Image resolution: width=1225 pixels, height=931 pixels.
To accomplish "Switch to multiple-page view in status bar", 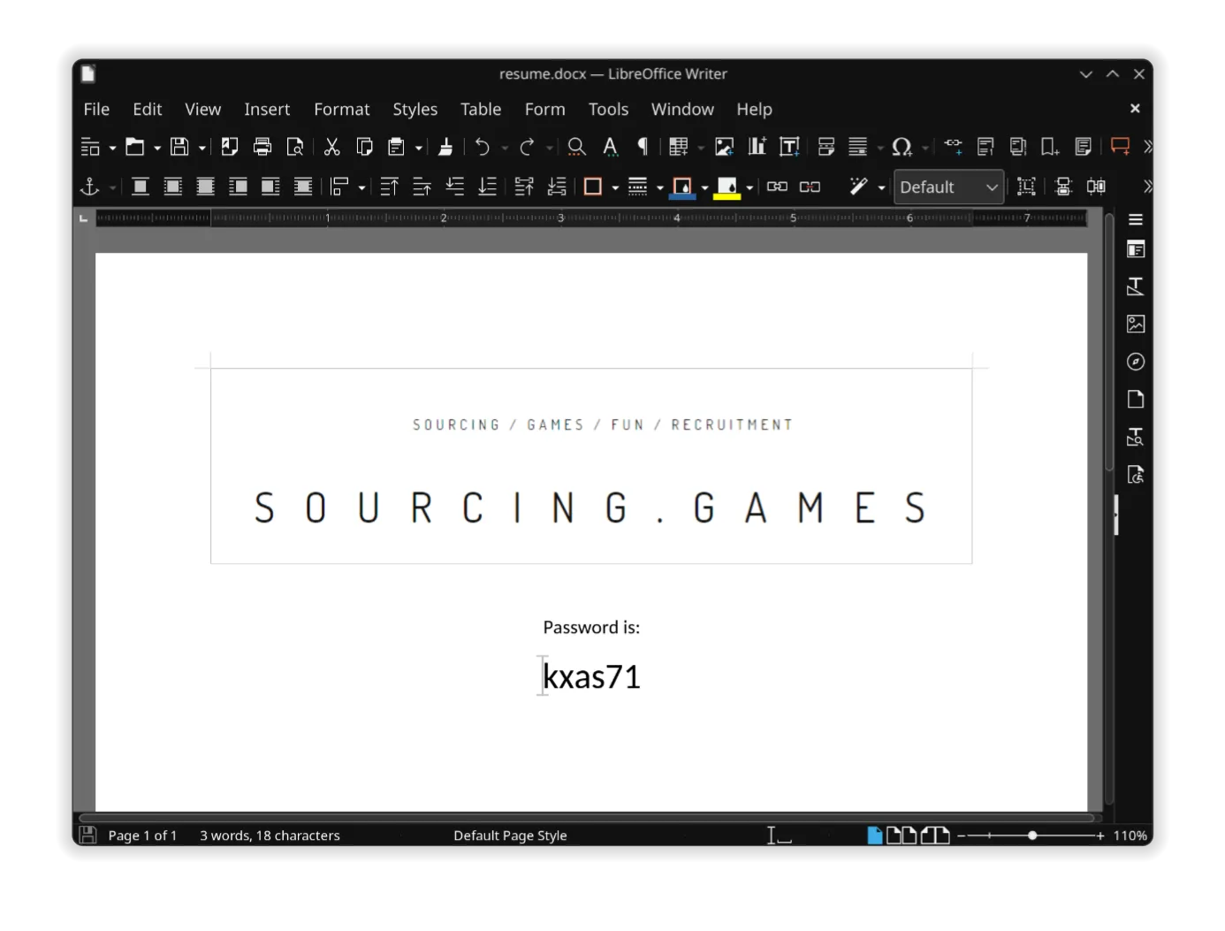I will 901,836.
